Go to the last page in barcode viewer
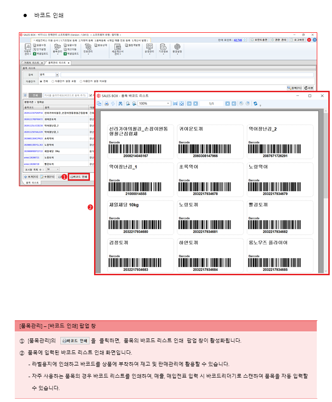The image size is (332, 402). [234, 104]
